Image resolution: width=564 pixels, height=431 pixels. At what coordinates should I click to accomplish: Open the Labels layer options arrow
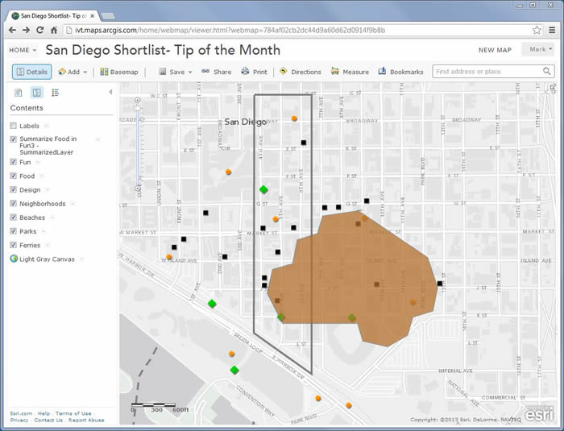[x=47, y=126]
